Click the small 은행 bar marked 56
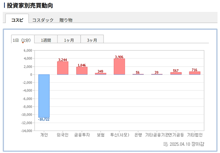Screen dimensions: 220x153 tap(138, 74)
